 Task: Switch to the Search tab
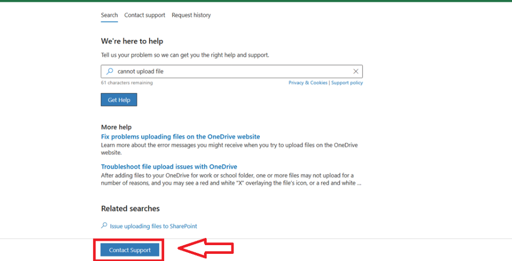[x=109, y=15]
